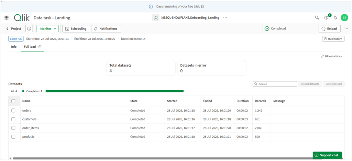Image resolution: width=352 pixels, height=161 pixels.
Task: Click the Total datasets card
Action: click(141, 68)
